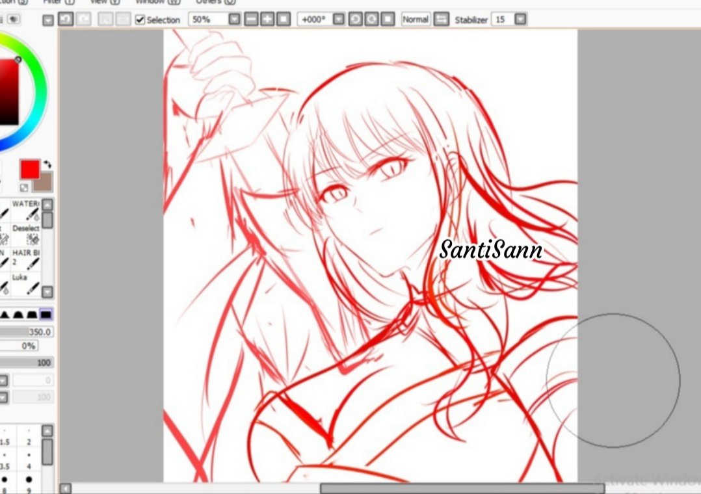Select the red foreground color swatch
701x494 pixels.
(30, 169)
